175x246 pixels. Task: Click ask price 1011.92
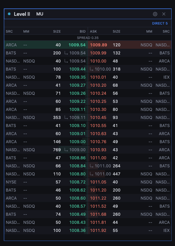98,231
